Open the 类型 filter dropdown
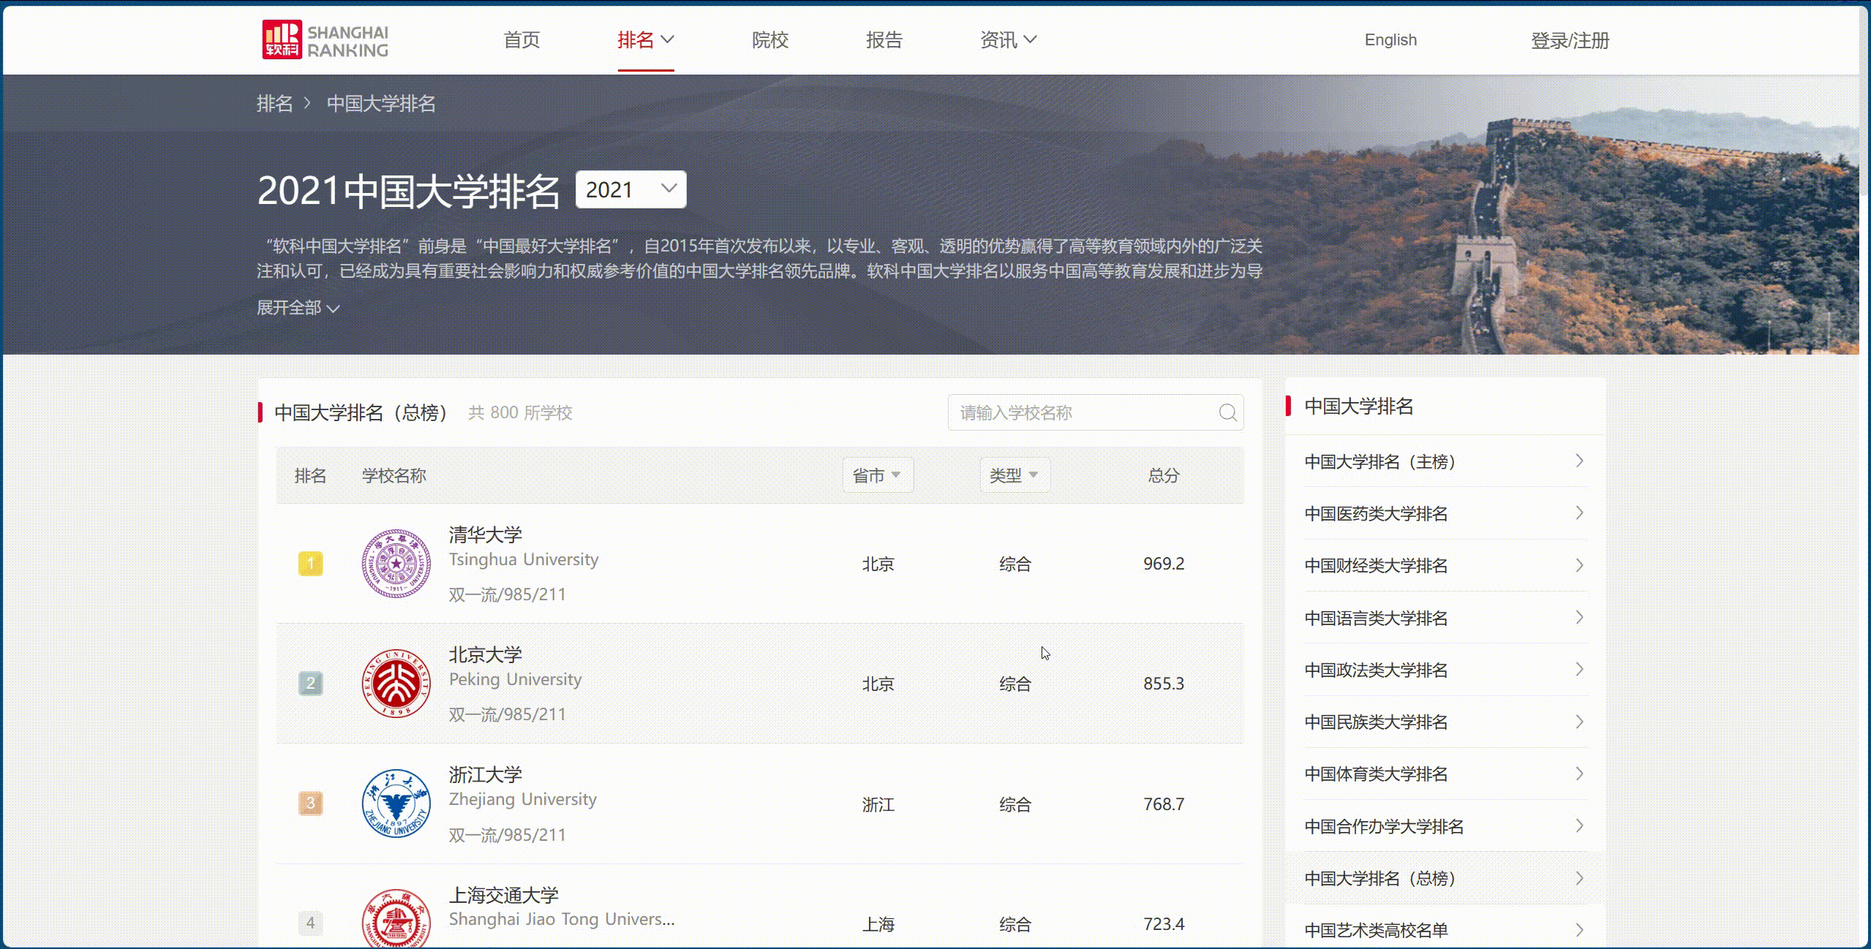This screenshot has height=949, width=1871. tap(1014, 476)
